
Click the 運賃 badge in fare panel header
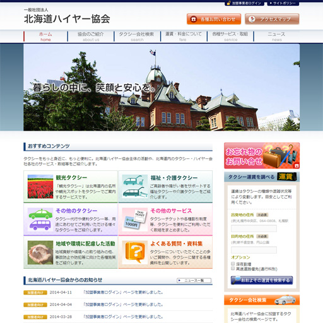pos(287,177)
